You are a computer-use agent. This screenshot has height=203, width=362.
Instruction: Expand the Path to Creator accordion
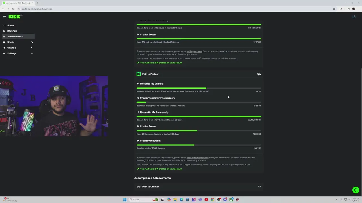pos(199,187)
